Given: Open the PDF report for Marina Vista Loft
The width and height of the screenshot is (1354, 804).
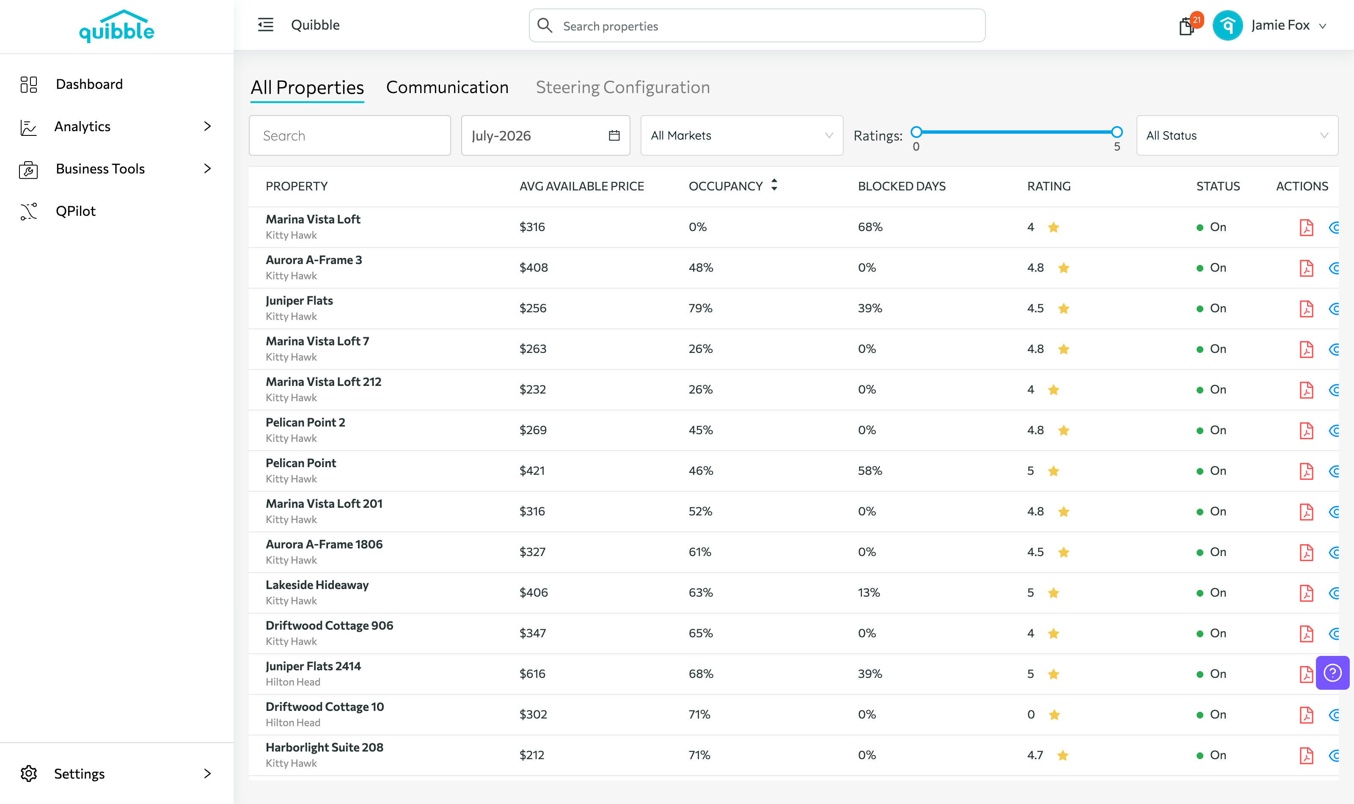Looking at the screenshot, I should 1306,227.
